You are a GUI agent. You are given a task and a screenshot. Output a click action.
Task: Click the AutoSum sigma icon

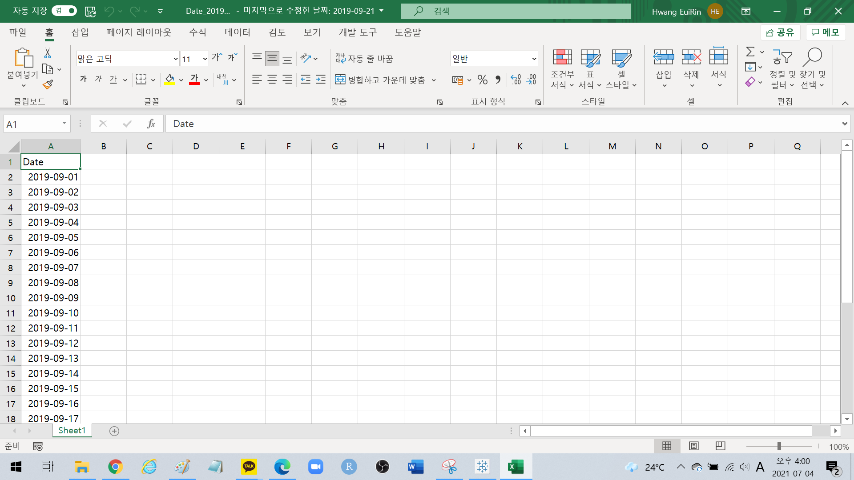(x=750, y=52)
